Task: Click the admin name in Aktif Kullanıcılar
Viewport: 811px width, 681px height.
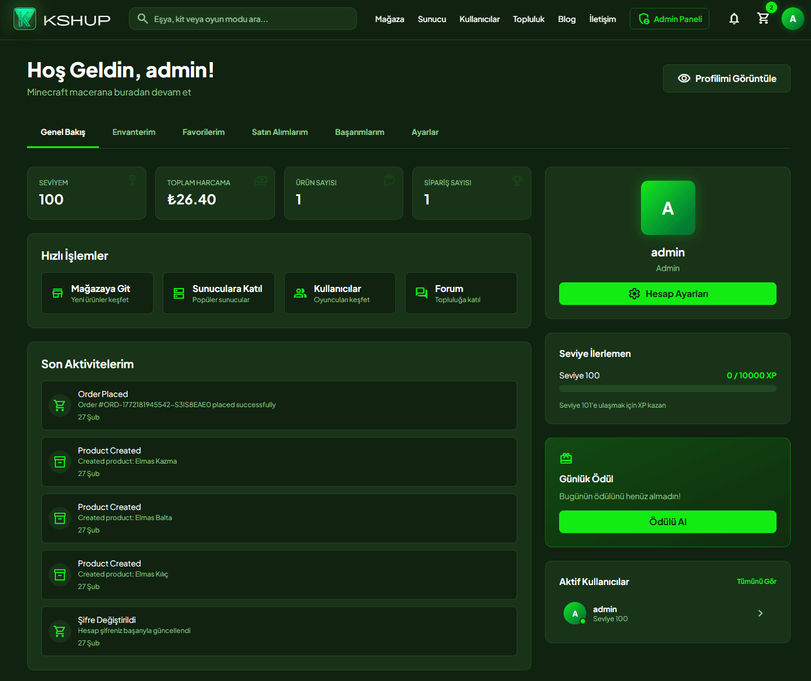Action: 605,609
